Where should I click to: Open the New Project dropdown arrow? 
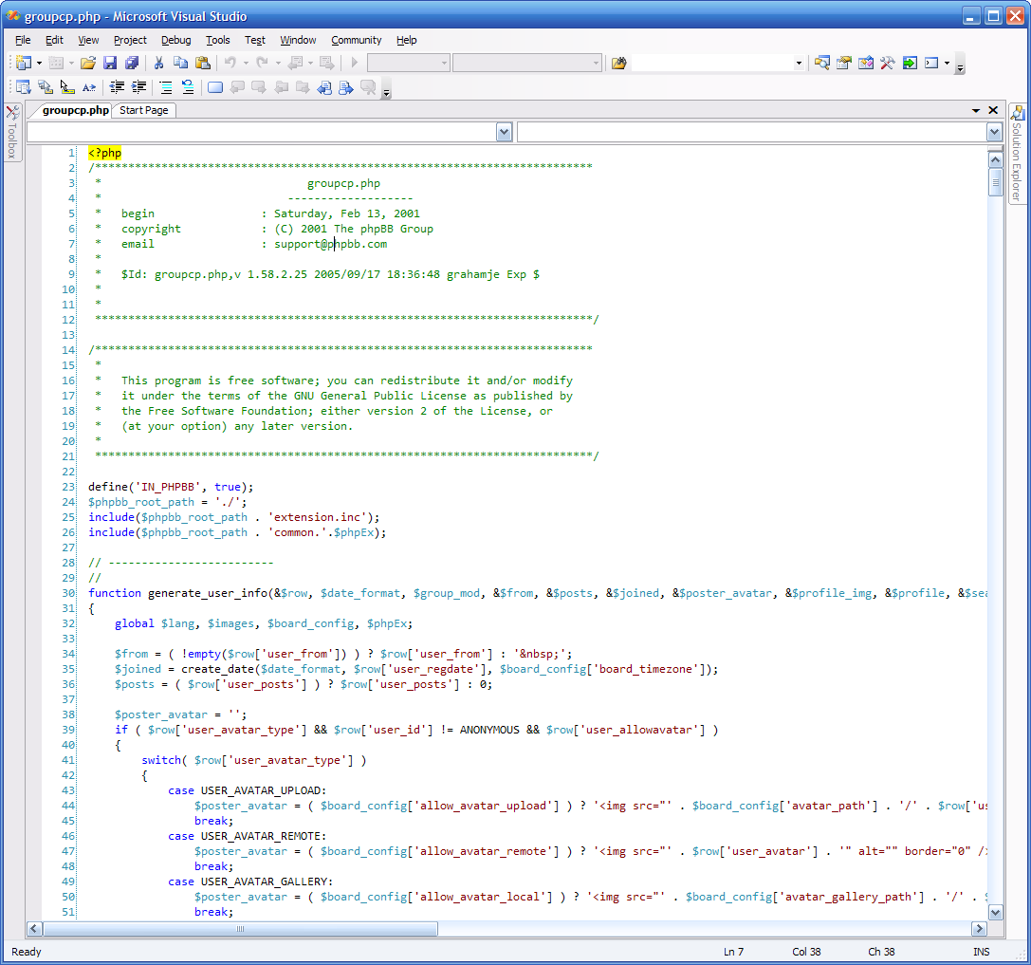(40, 64)
